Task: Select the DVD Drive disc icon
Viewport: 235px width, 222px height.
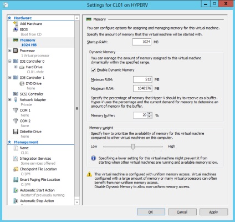Action: point(22,84)
